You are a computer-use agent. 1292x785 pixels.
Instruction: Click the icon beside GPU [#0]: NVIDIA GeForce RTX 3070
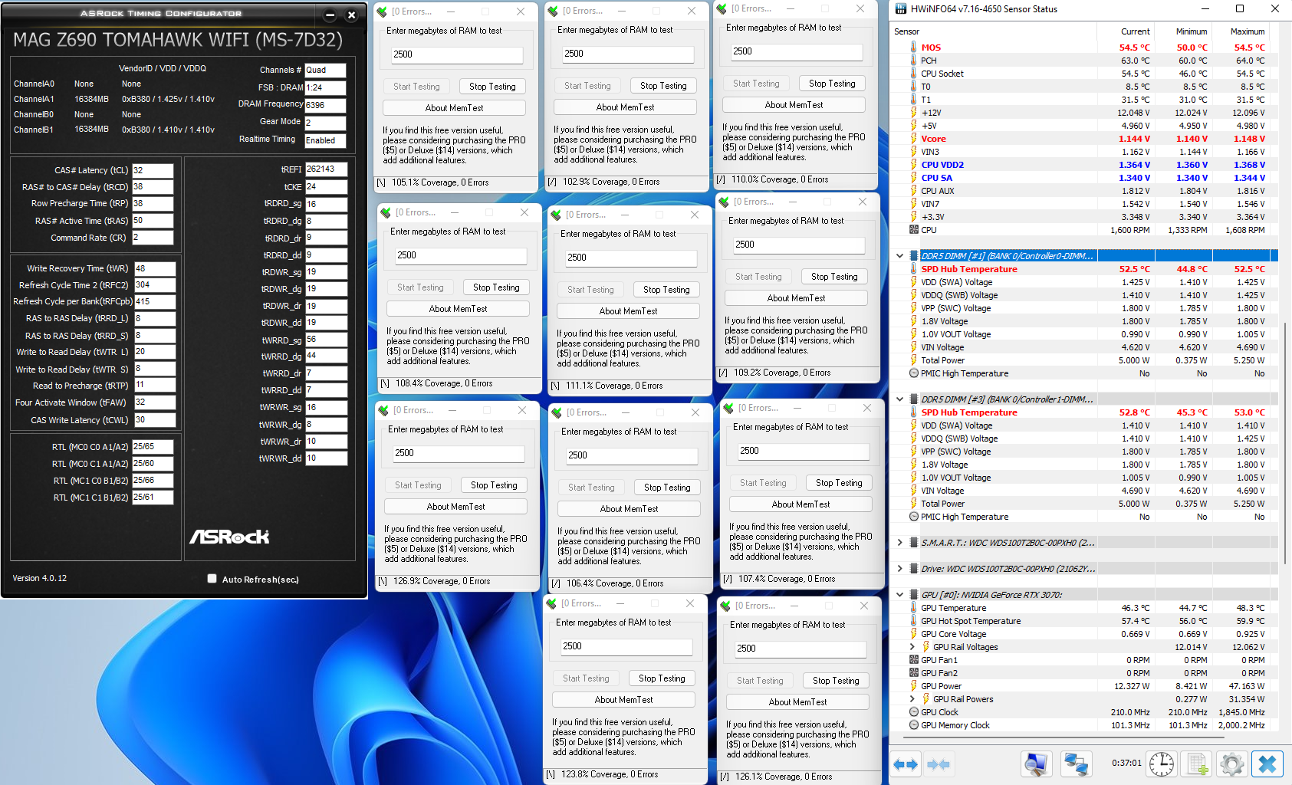tap(913, 595)
